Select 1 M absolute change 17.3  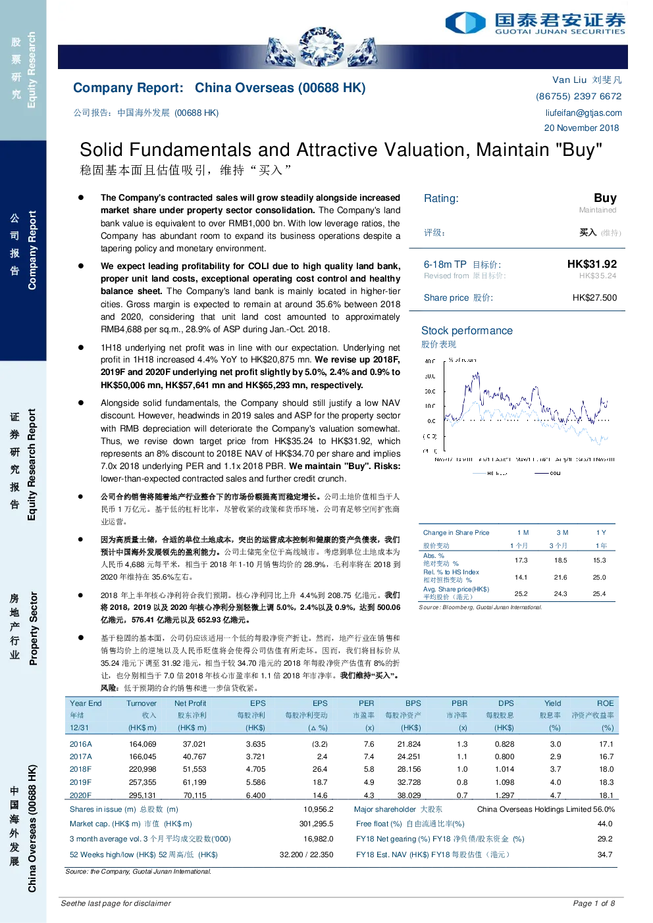[x=521, y=561]
